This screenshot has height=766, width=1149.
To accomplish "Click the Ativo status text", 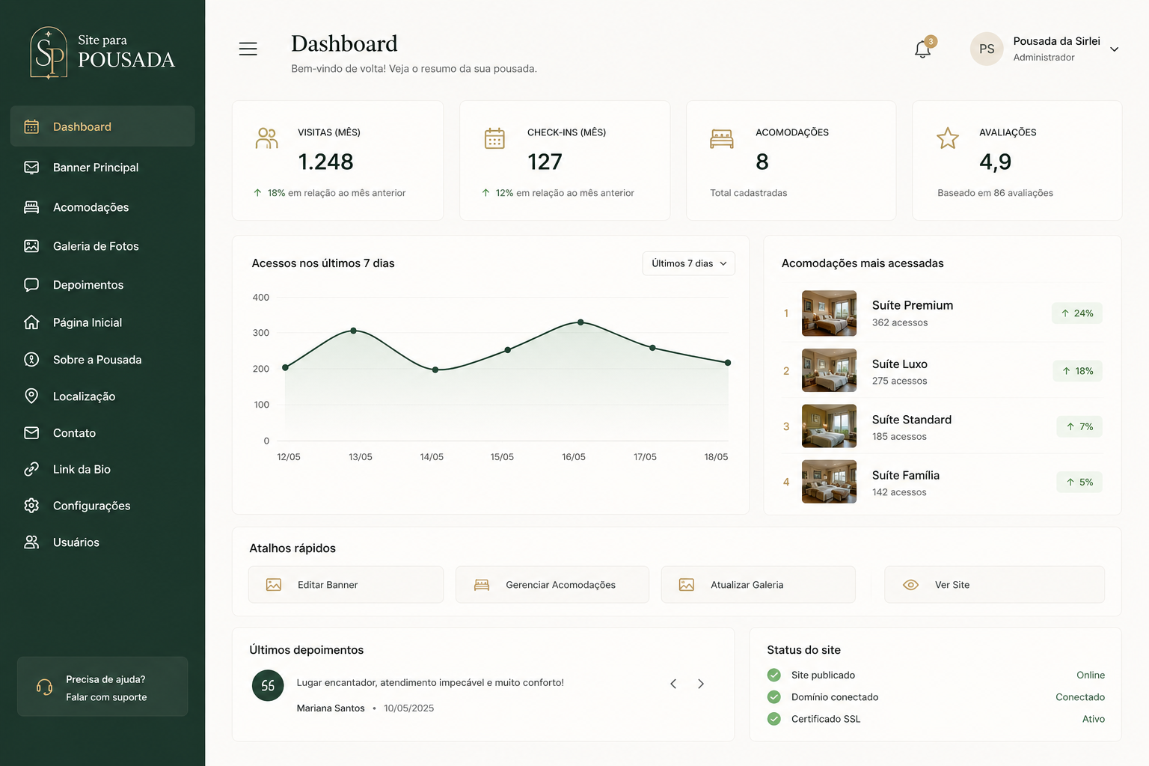I will 1094,719.
